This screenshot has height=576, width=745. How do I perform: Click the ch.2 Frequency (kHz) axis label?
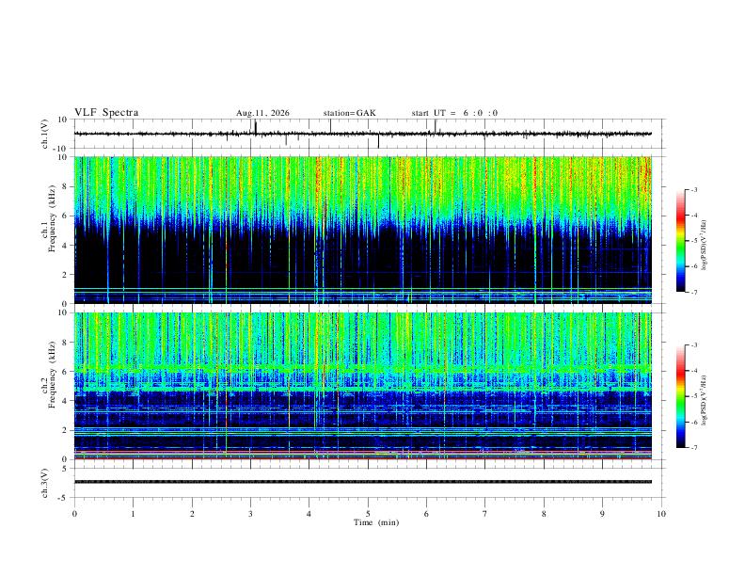49,375
